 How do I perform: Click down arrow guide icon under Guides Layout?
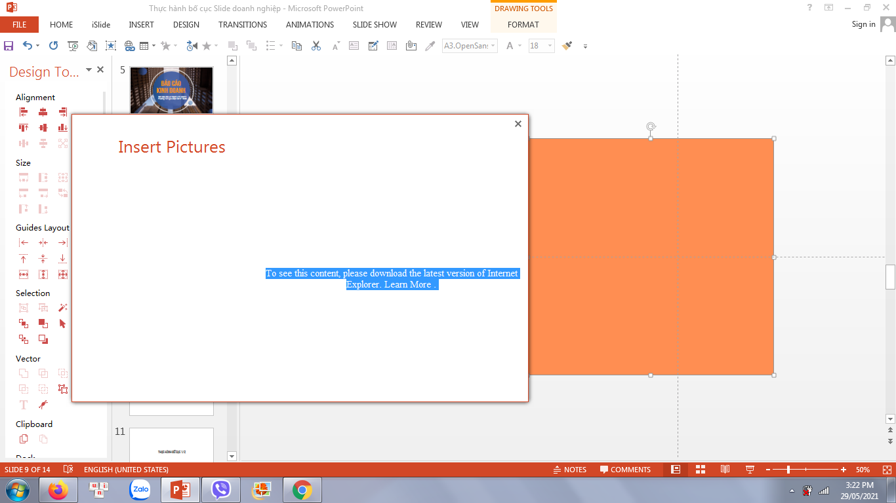(63, 259)
